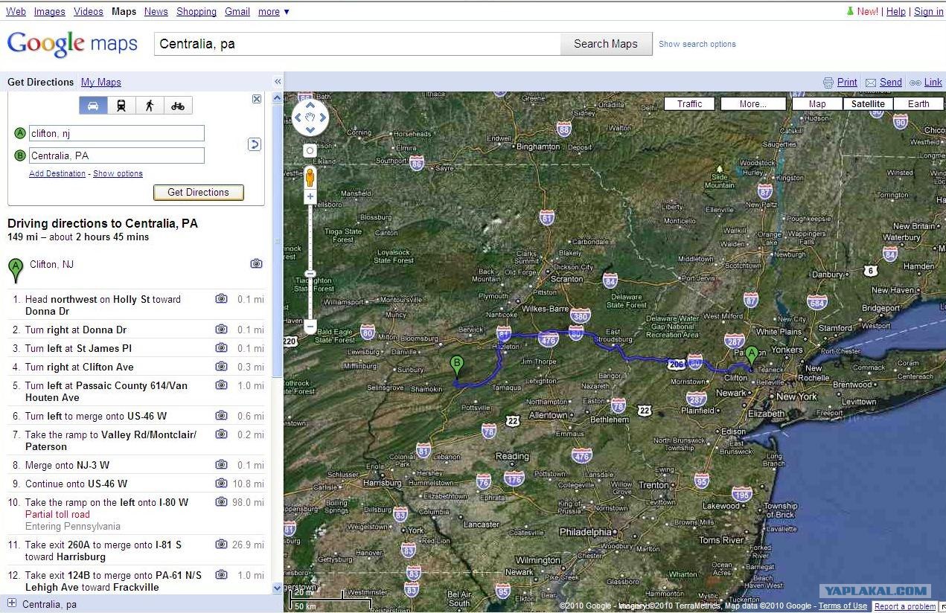Open camera icon for I-80 W step

[221, 501]
